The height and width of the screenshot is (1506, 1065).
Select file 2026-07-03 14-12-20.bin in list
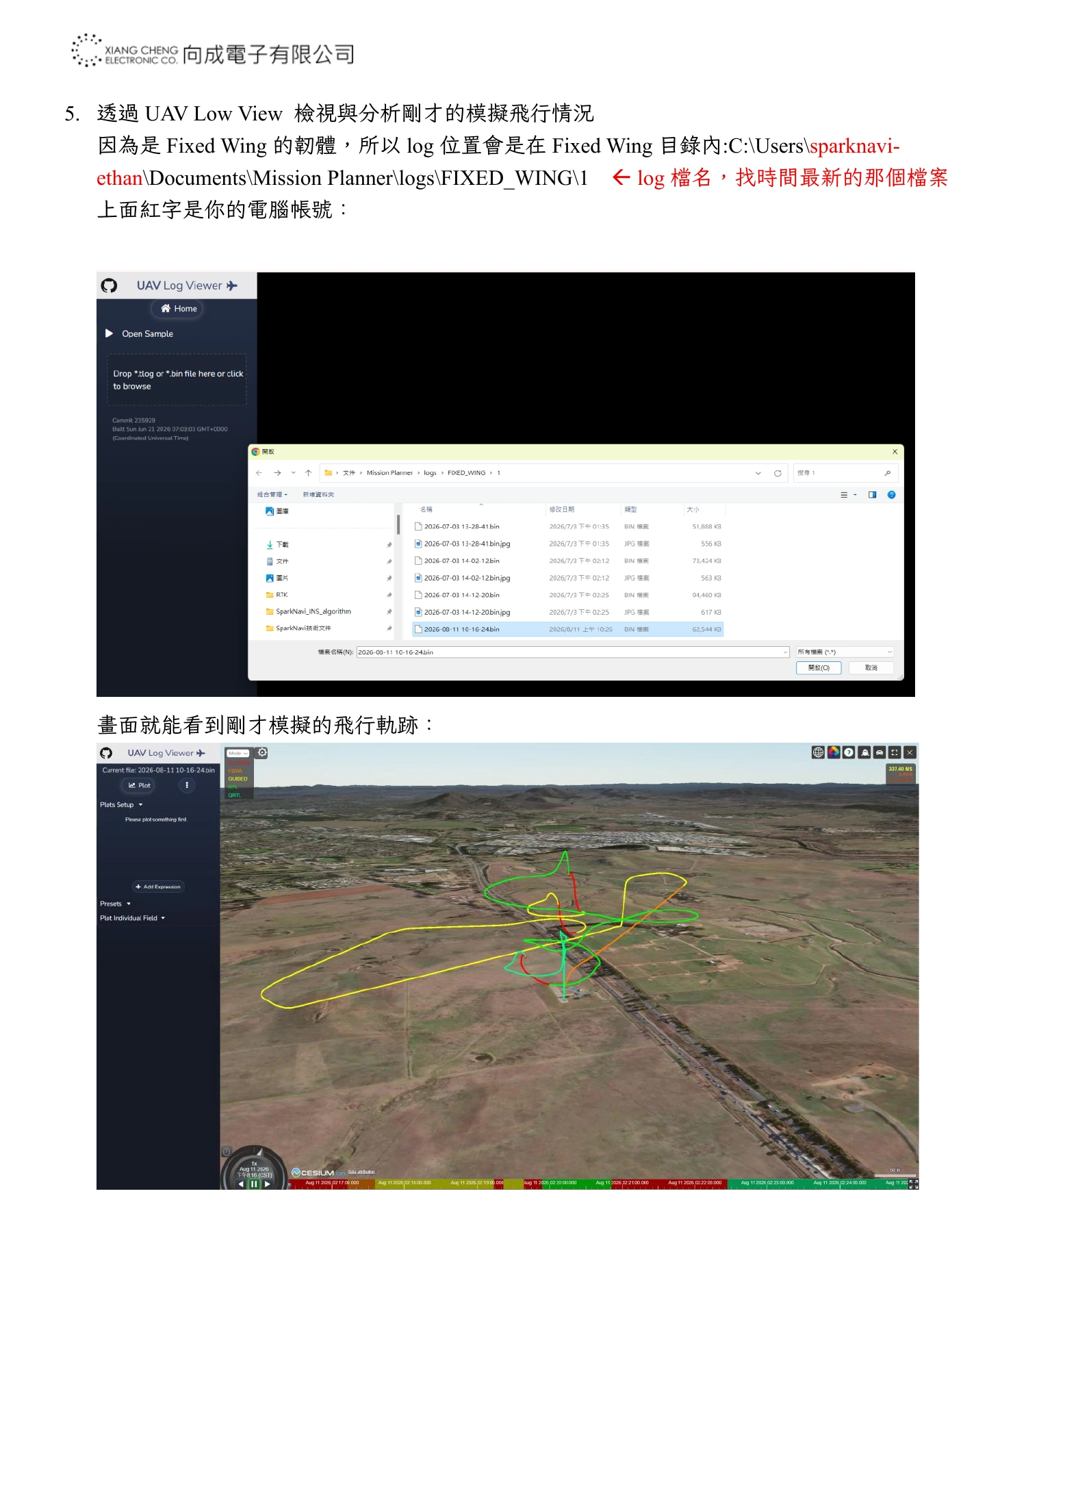click(568, 595)
